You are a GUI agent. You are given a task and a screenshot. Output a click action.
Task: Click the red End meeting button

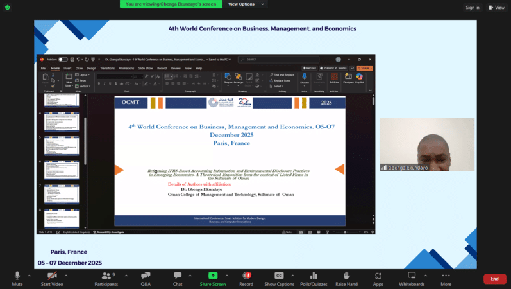[x=494, y=279]
